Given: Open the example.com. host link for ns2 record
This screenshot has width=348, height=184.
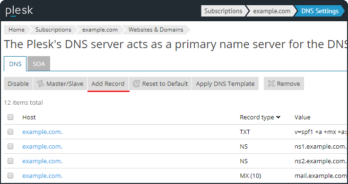Looking at the screenshot, I should coord(42,161).
